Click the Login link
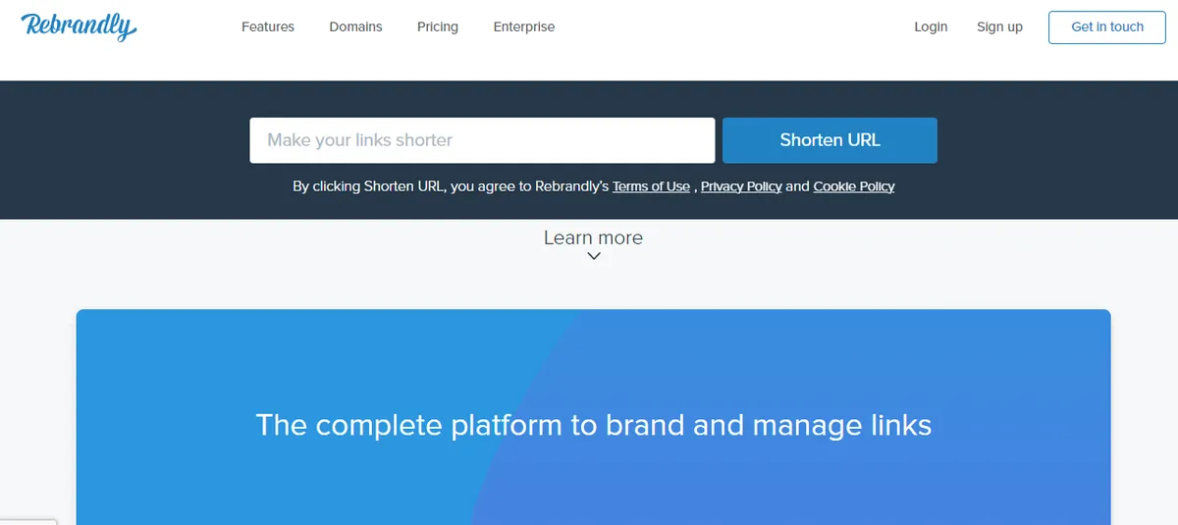Screen dimensions: 1178x525 click(930, 26)
